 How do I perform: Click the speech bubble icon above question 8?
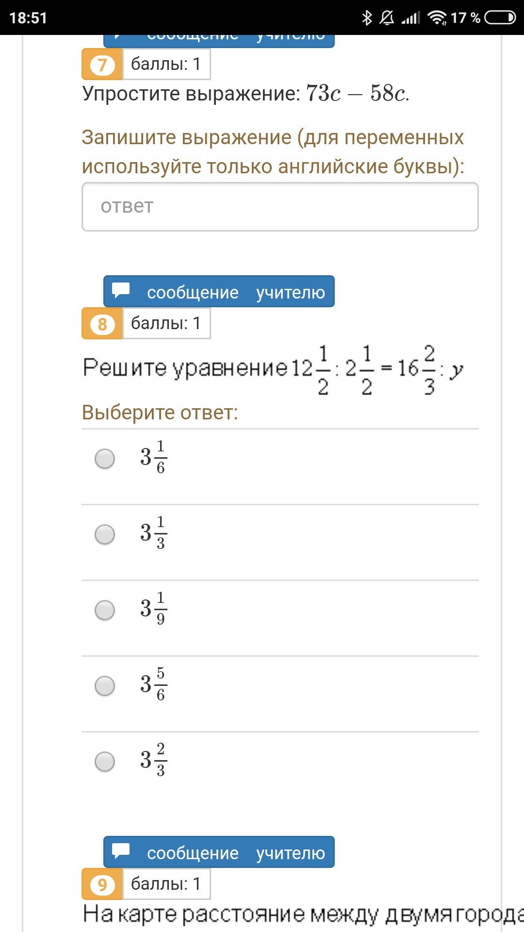click(x=121, y=290)
